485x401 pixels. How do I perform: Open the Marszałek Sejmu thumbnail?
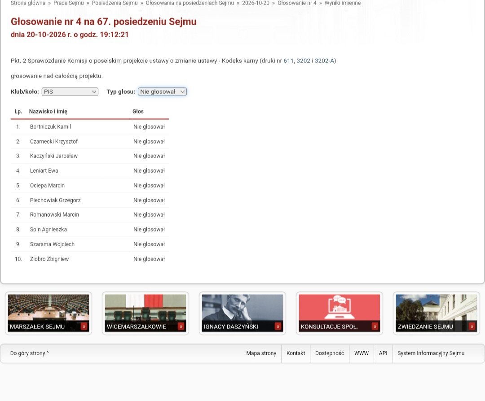48,313
